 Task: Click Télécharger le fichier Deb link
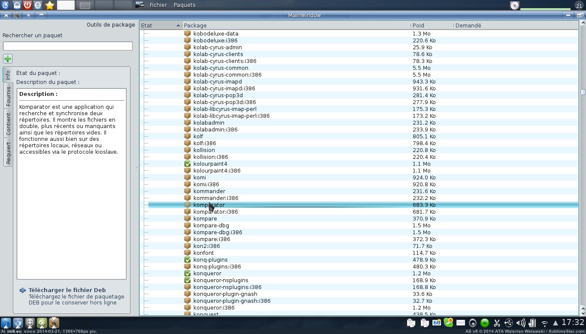coord(67,290)
